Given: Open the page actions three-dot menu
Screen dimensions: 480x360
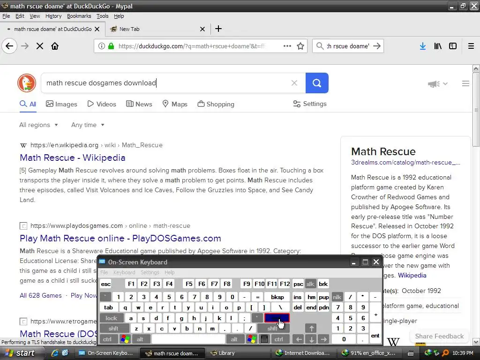Looking at the screenshot, I should tap(287, 46).
